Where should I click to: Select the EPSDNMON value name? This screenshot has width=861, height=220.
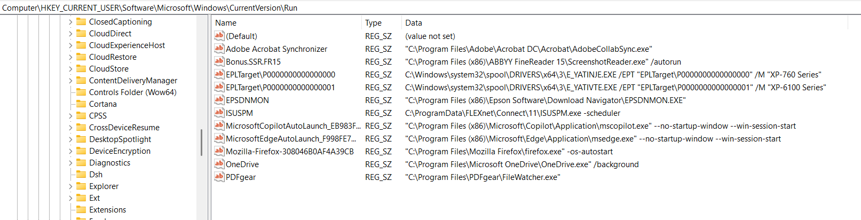(247, 100)
